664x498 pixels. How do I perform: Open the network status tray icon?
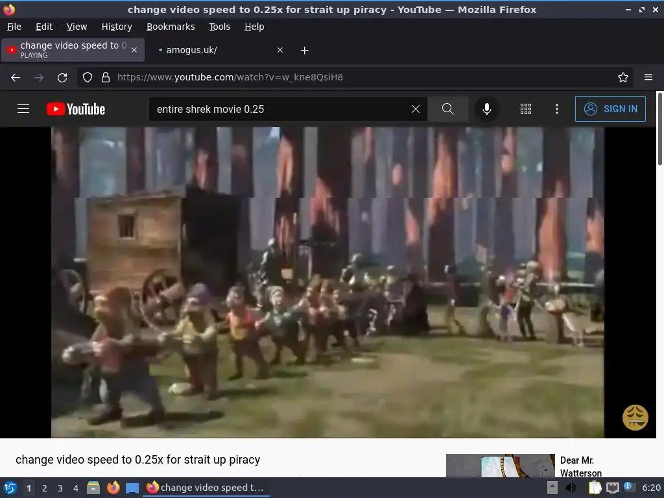(612, 488)
